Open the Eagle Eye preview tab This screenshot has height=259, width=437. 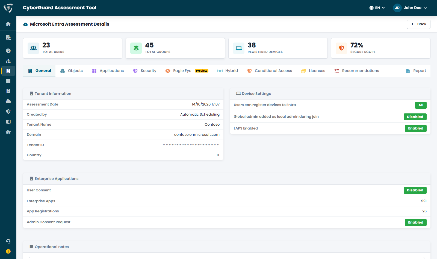click(187, 71)
